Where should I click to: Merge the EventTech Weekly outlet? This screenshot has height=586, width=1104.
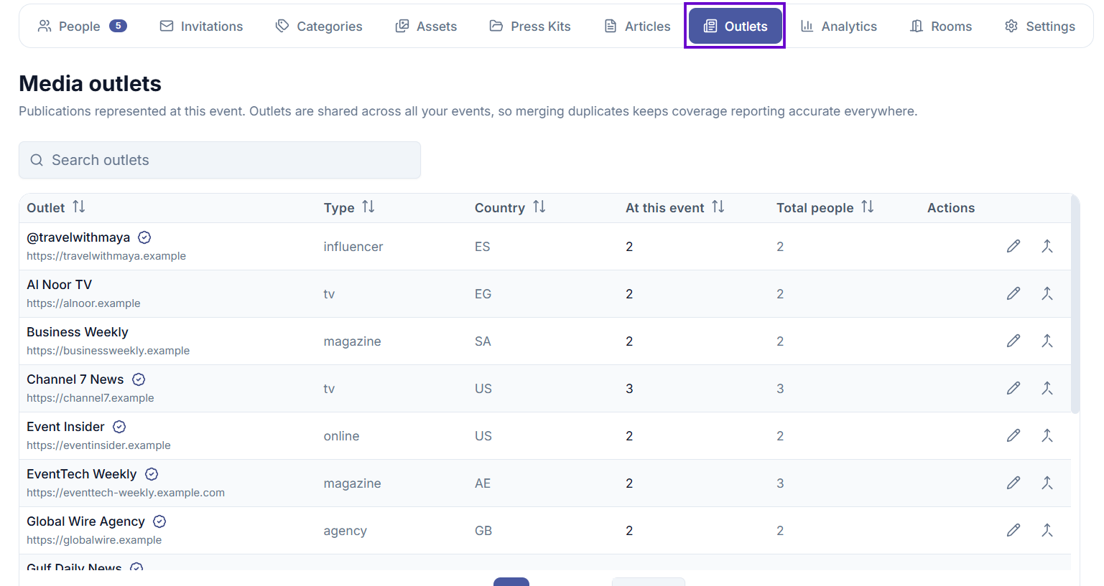click(1047, 483)
